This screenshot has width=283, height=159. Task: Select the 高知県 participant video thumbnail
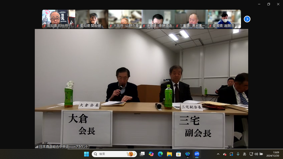pyautogui.click(x=59, y=19)
